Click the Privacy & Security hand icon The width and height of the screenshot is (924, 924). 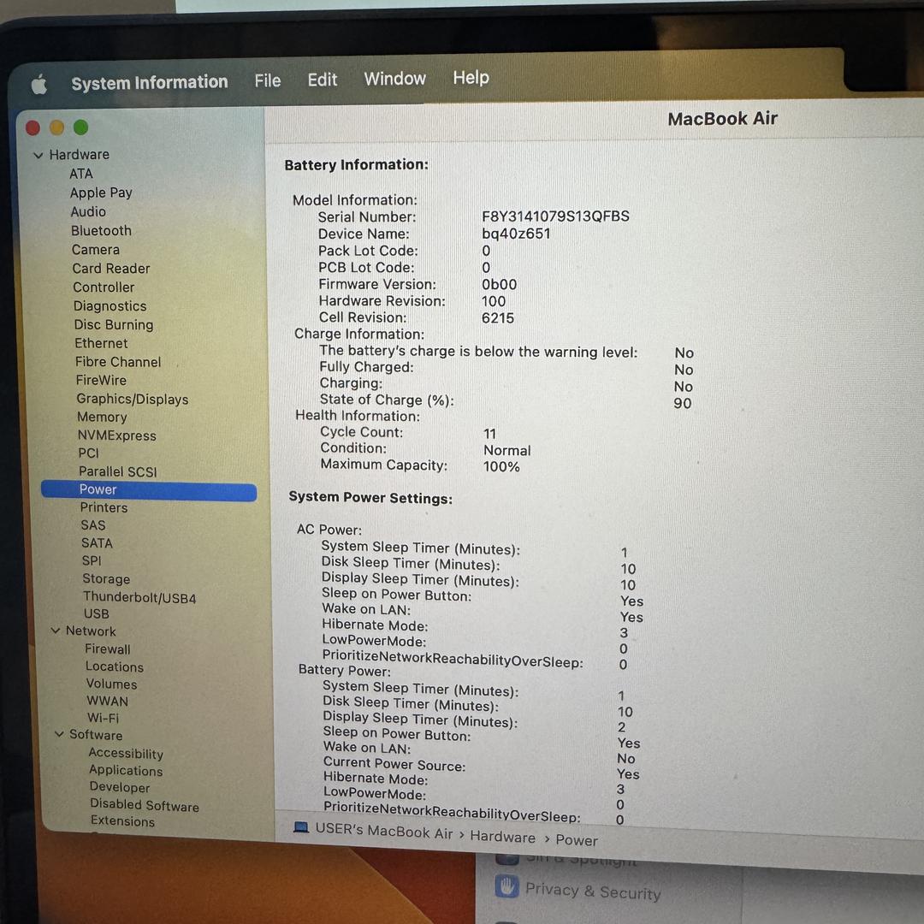coord(506,885)
